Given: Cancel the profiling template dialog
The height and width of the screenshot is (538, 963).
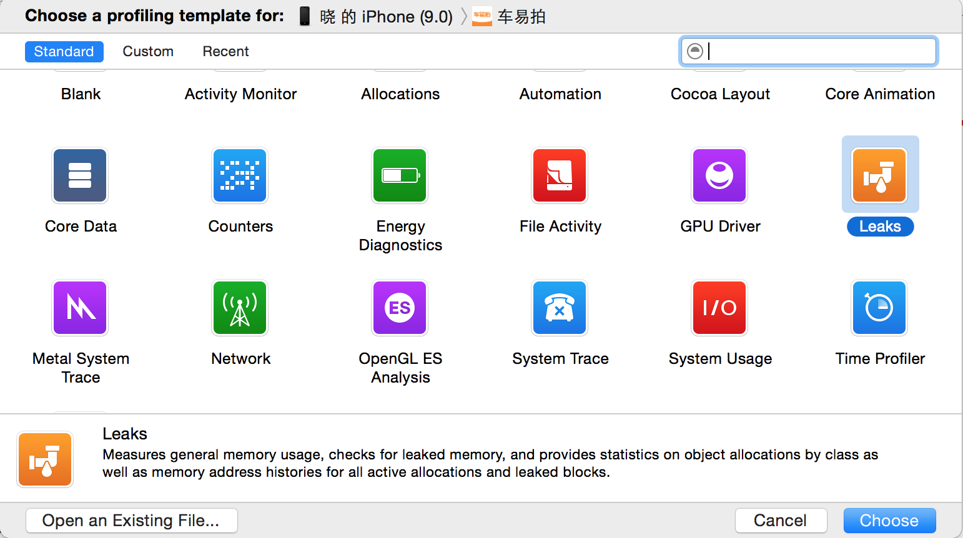Looking at the screenshot, I should click(781, 521).
